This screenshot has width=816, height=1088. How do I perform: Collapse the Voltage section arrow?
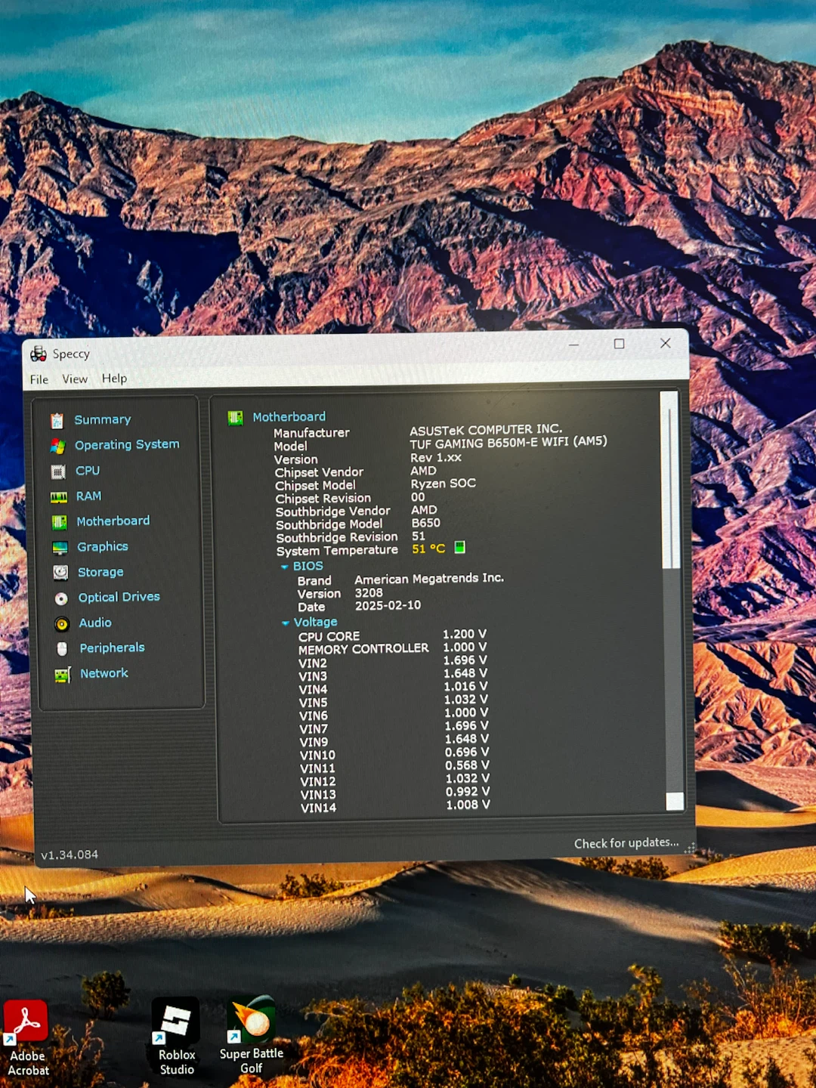[x=285, y=623]
